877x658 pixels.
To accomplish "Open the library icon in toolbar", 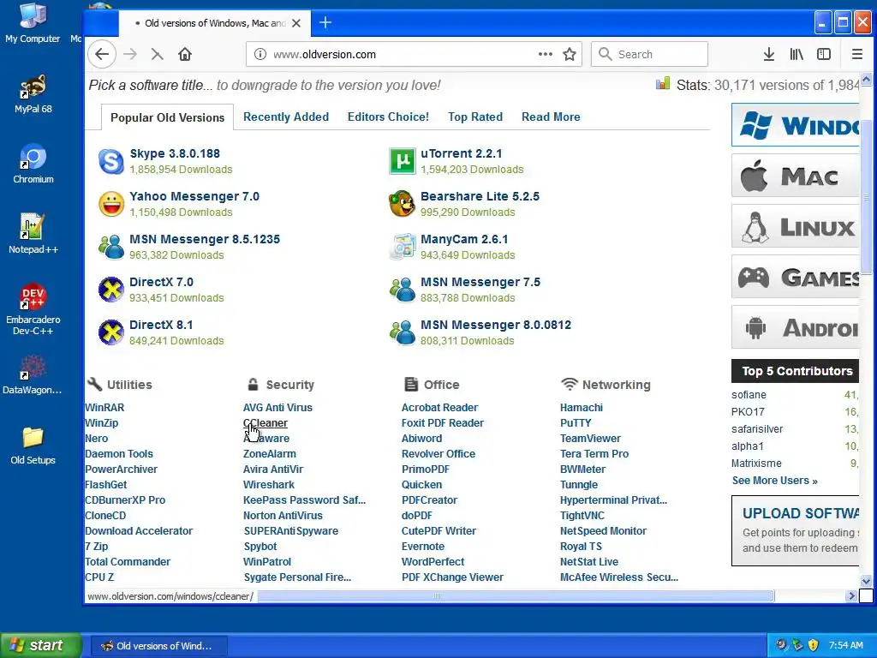I will click(796, 54).
